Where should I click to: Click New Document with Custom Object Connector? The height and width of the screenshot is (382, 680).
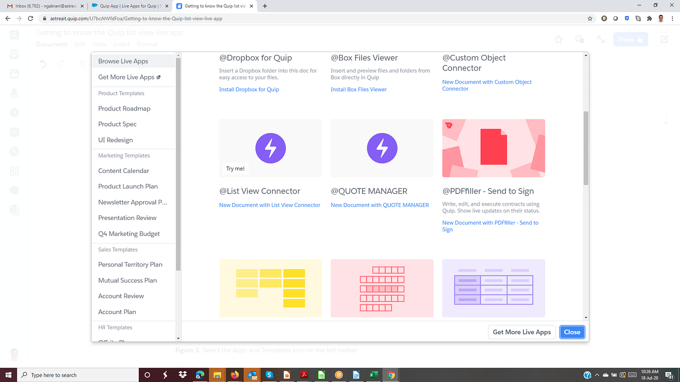(x=487, y=85)
